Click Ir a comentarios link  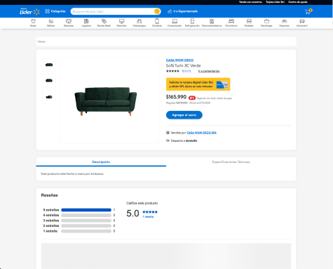[x=209, y=71]
